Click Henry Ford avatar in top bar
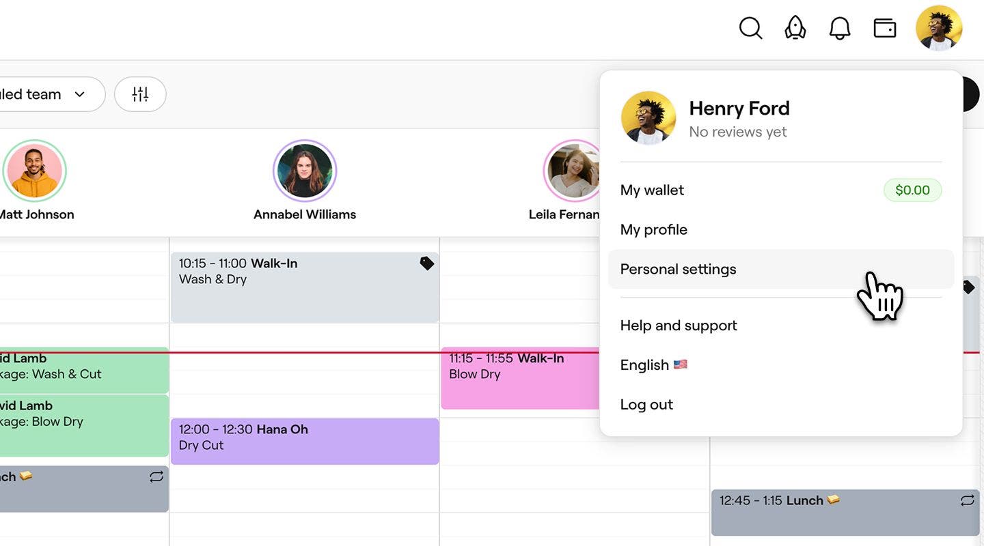The width and height of the screenshot is (984, 546). 939,29
